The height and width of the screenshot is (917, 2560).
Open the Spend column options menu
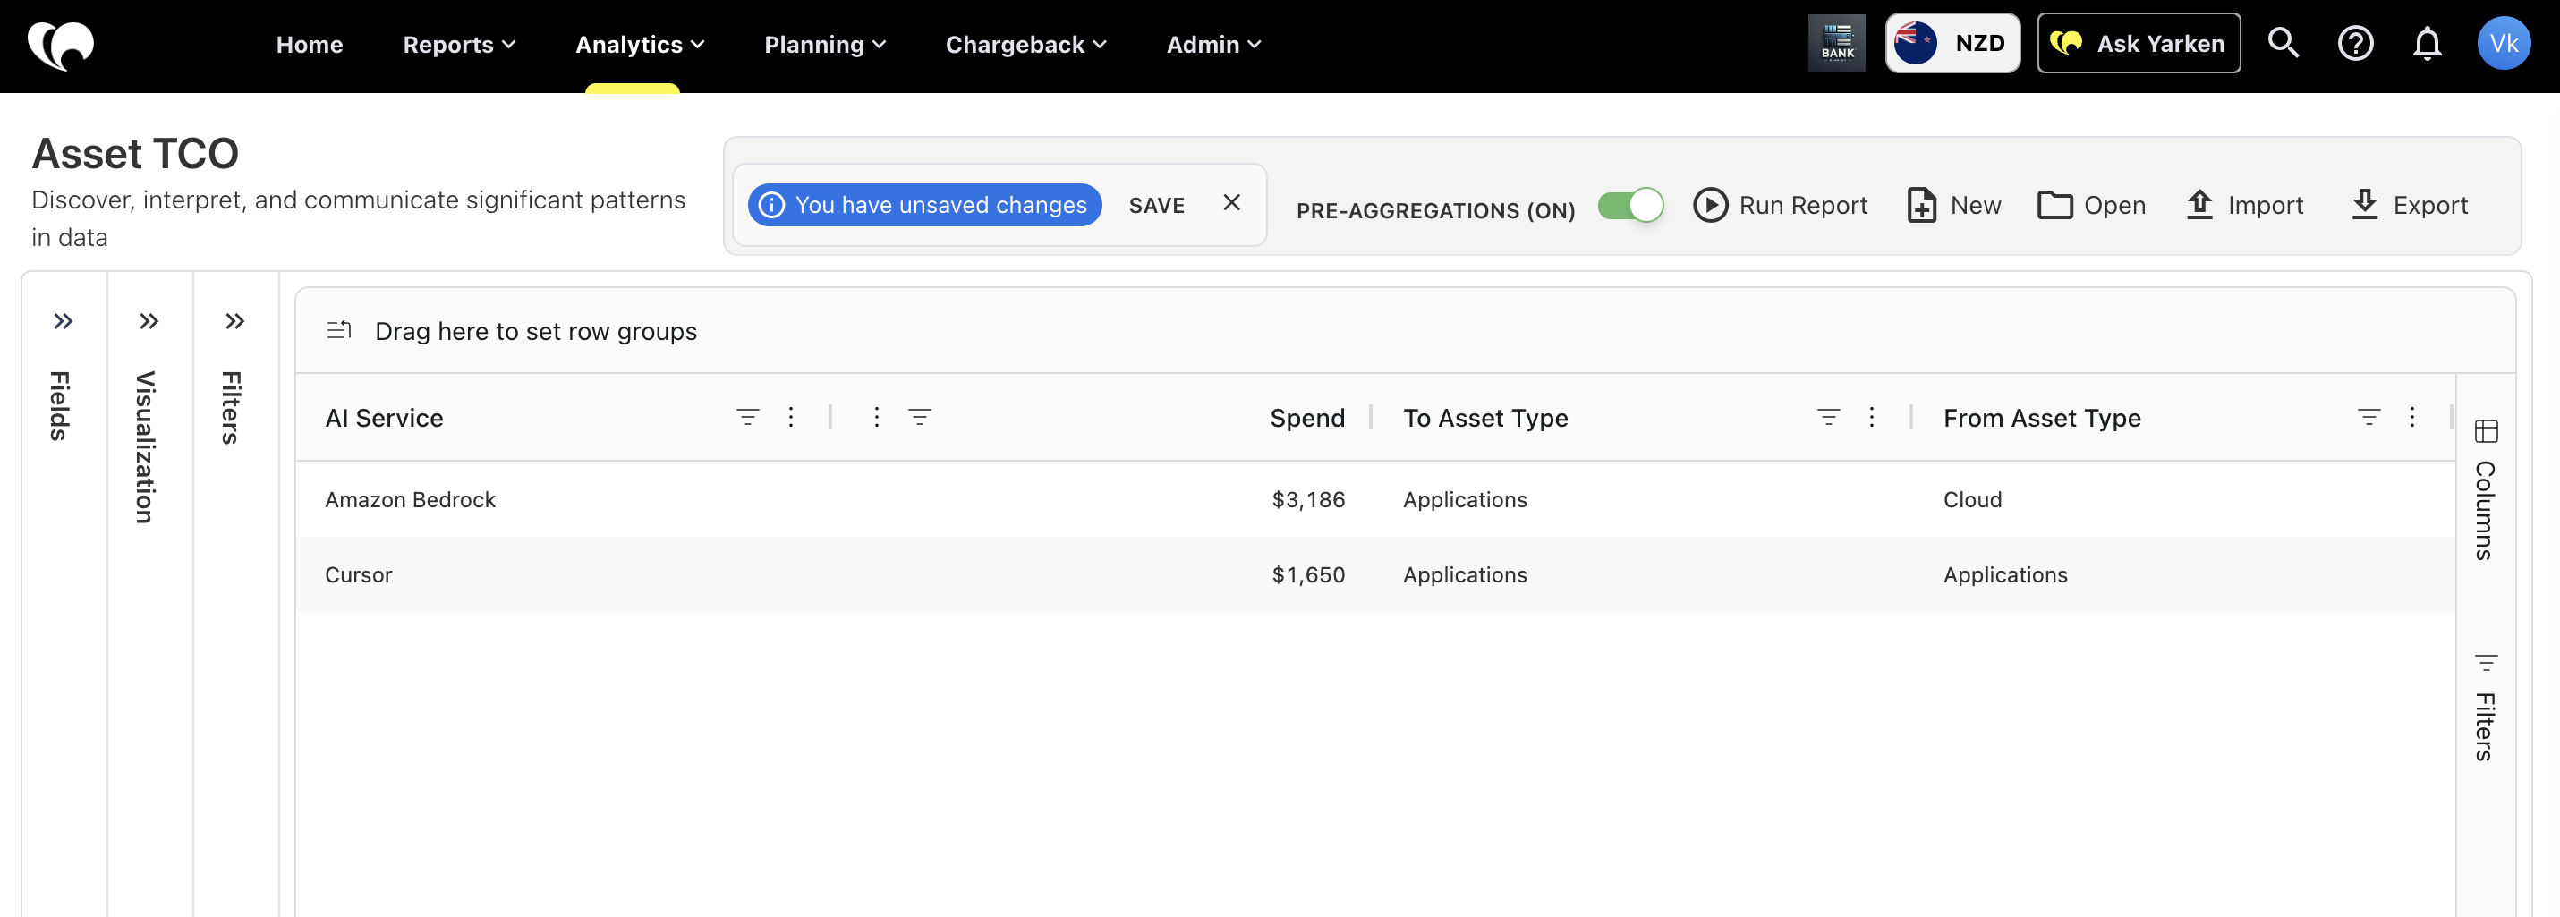pyautogui.click(x=877, y=417)
